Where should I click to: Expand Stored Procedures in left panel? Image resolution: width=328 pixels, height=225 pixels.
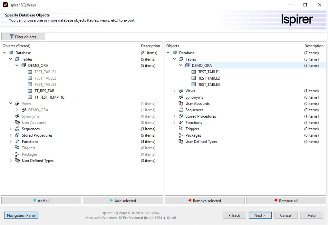click(x=11, y=135)
